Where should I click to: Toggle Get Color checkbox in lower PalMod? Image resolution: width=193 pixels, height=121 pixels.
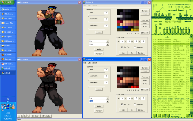pyautogui.click(x=121, y=104)
